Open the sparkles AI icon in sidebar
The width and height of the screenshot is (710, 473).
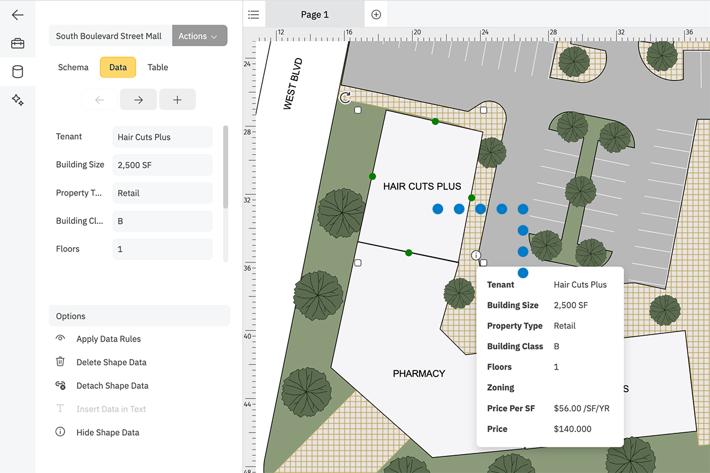coord(18,100)
